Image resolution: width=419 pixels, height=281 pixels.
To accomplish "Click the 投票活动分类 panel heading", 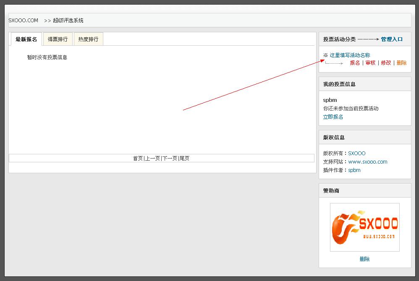I will point(339,39).
